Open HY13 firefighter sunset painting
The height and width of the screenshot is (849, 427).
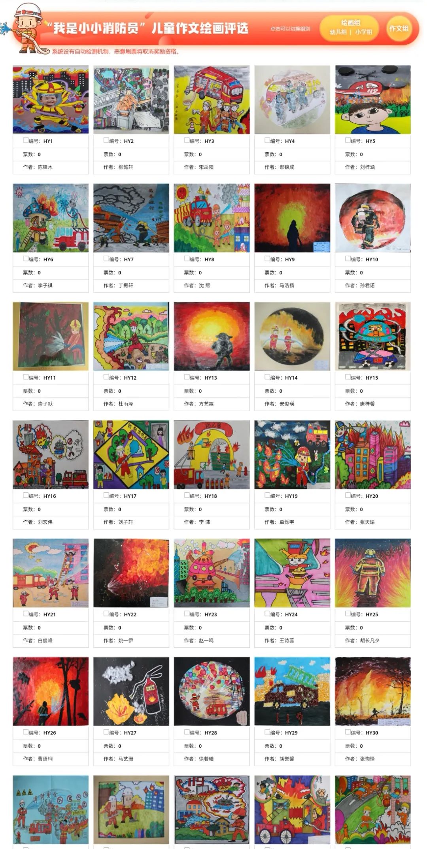click(212, 336)
